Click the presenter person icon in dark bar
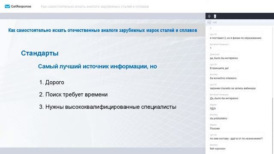This screenshot has height=154, width=274. pyautogui.click(x=215, y=16)
